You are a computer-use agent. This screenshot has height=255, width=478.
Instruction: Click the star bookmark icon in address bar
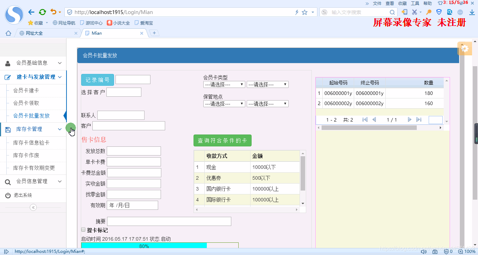pos(304,12)
